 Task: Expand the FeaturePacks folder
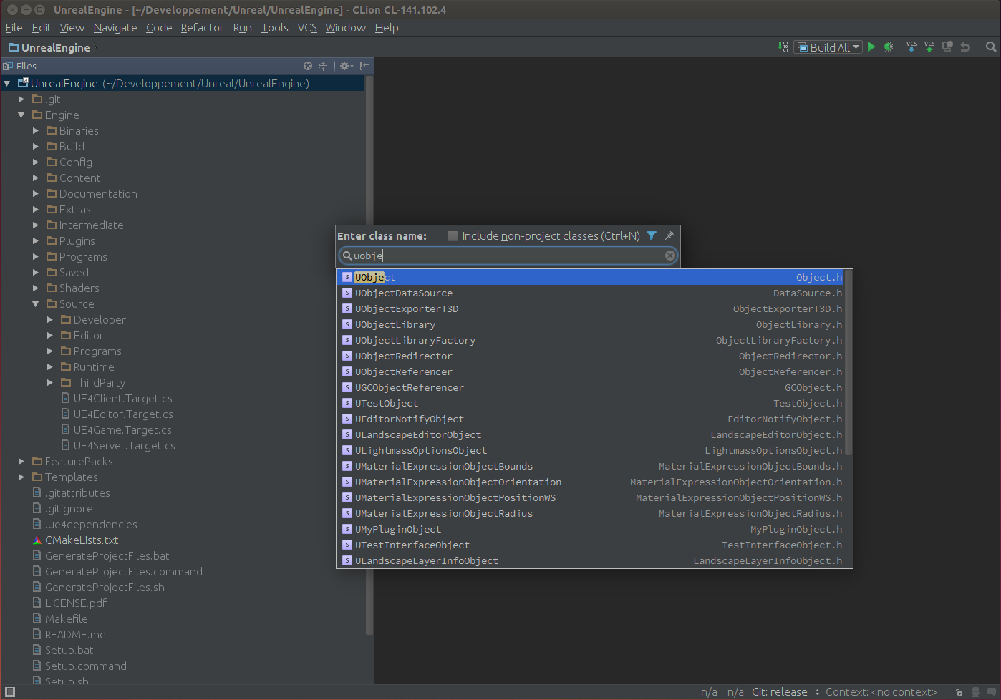[x=21, y=462]
